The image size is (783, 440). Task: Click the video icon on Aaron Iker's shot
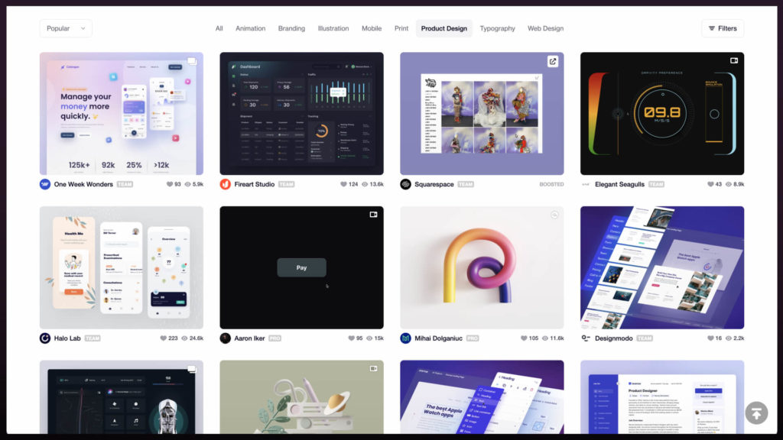point(372,215)
